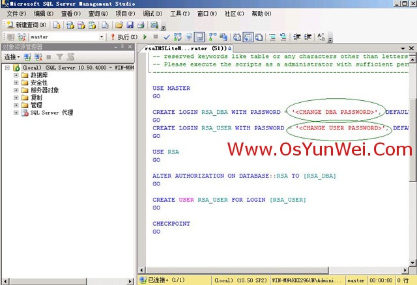Viewport: 417px width, 285px height.
Task: Select the Results to Grid option
Action: pos(248,37)
